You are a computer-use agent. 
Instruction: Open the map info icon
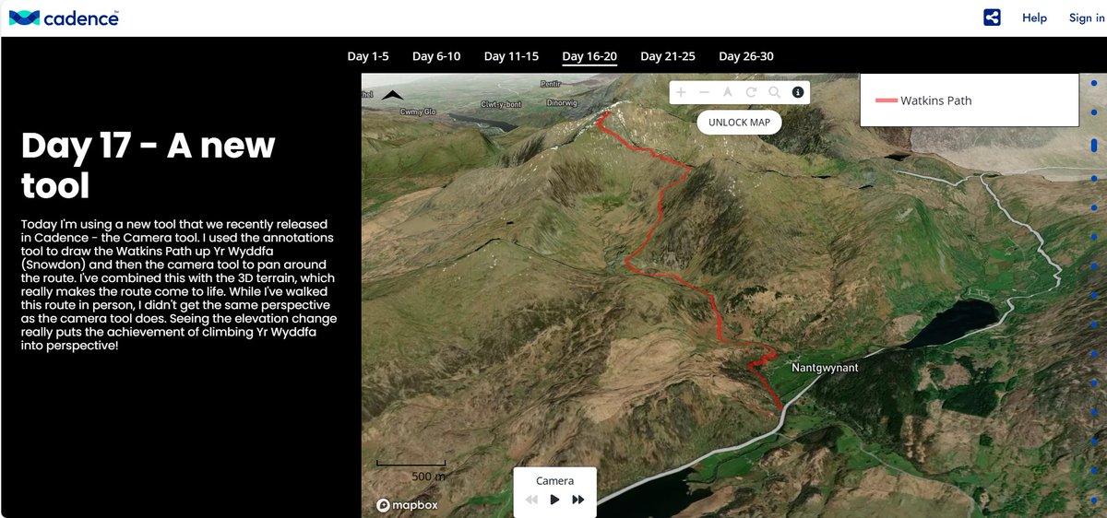click(798, 92)
